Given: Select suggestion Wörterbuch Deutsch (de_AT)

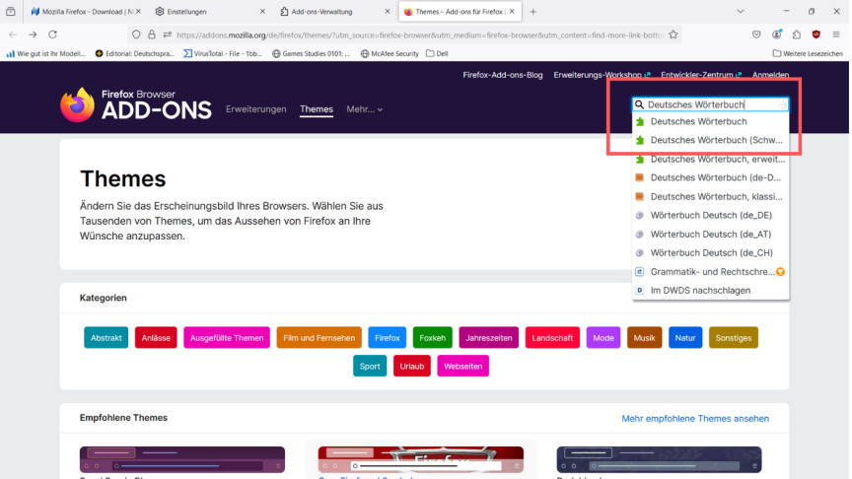Looking at the screenshot, I should [x=711, y=234].
